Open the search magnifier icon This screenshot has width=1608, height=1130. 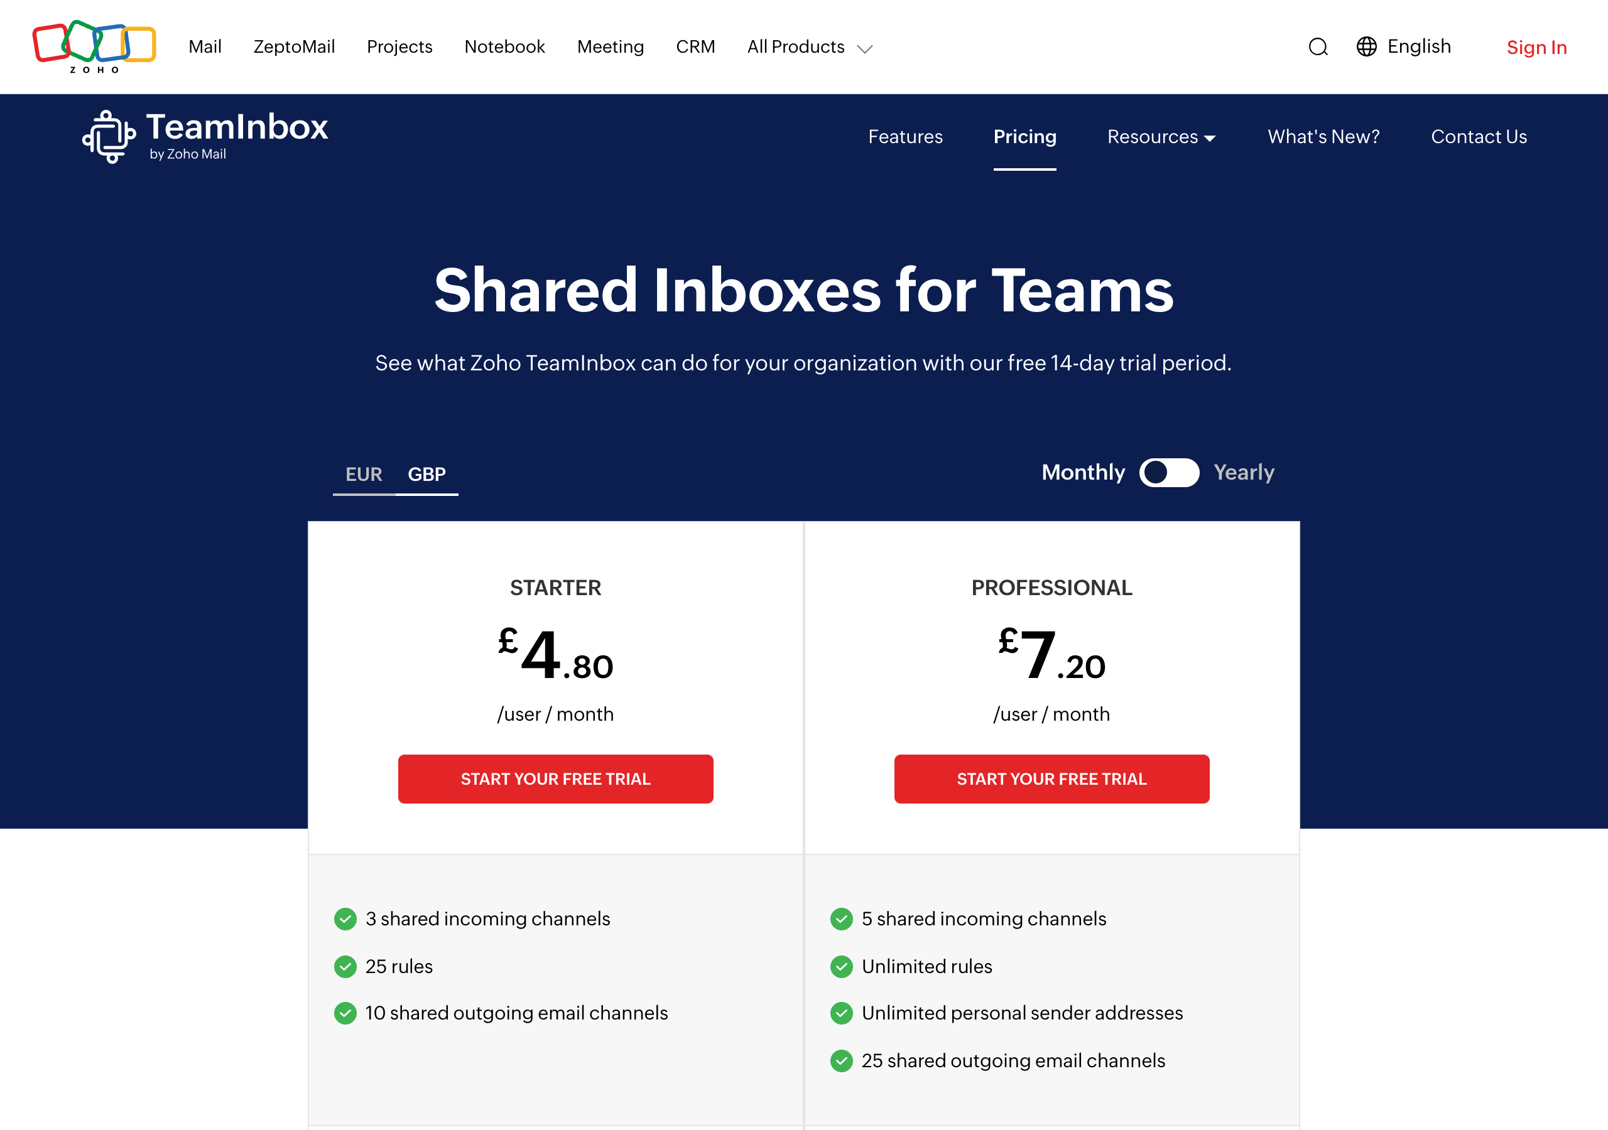[x=1317, y=47]
